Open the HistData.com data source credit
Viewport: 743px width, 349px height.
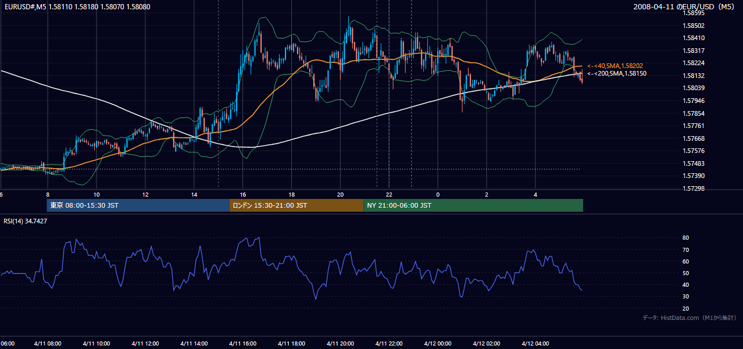click(x=690, y=318)
